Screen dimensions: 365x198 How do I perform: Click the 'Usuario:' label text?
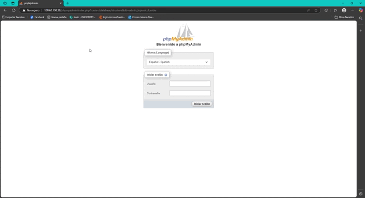coord(151,84)
